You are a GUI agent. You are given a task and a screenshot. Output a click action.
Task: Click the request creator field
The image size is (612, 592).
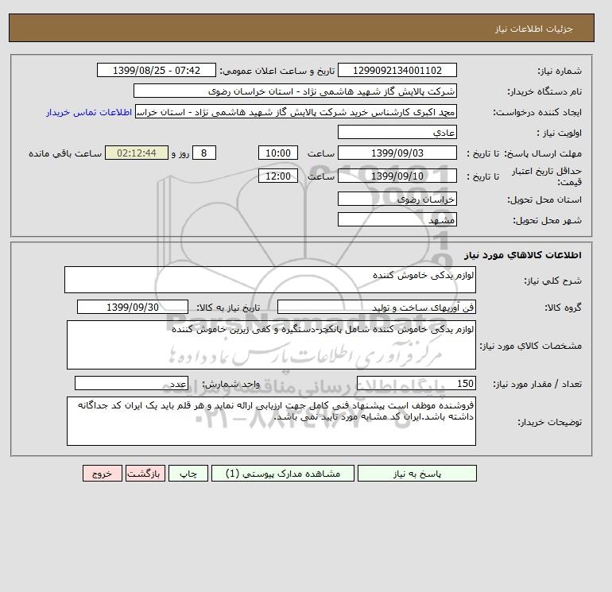(x=296, y=111)
